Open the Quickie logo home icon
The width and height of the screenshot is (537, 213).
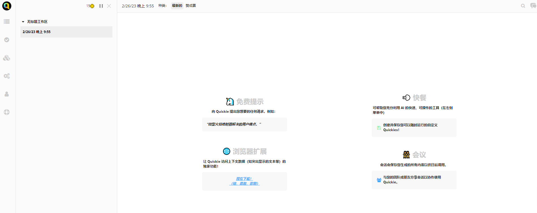tap(7, 6)
